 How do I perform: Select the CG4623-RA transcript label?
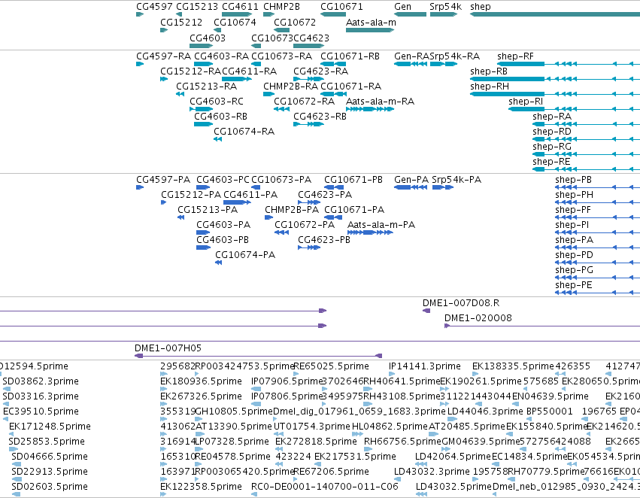321,71
